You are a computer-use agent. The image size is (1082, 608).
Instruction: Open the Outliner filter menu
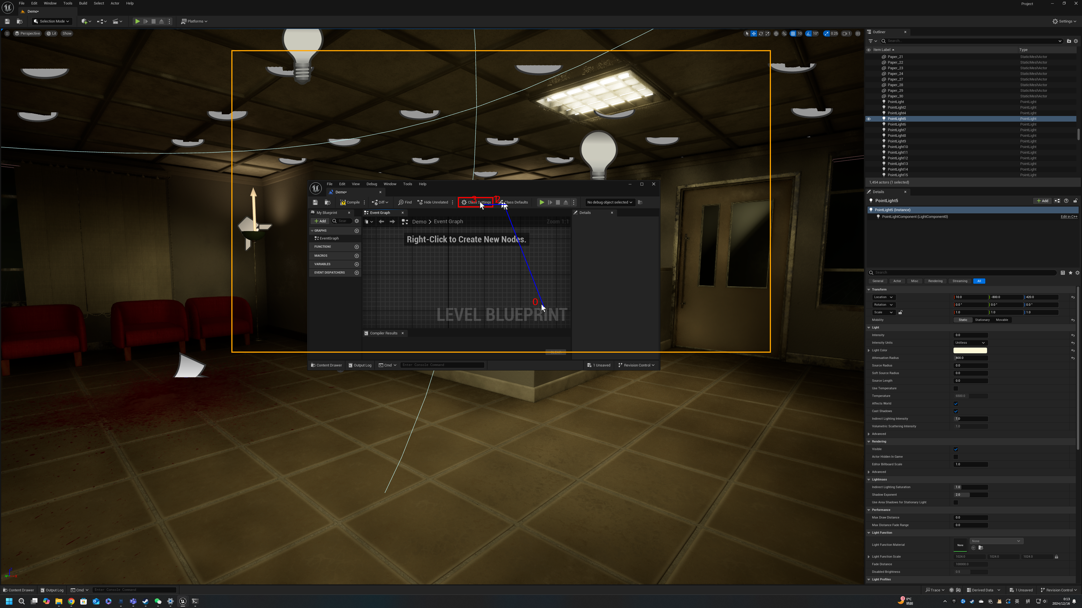[x=872, y=41]
